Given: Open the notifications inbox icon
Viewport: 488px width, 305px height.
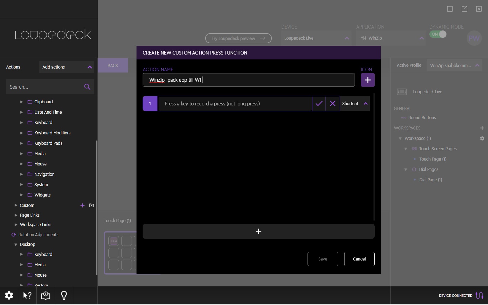Looking at the screenshot, I should pos(46,295).
